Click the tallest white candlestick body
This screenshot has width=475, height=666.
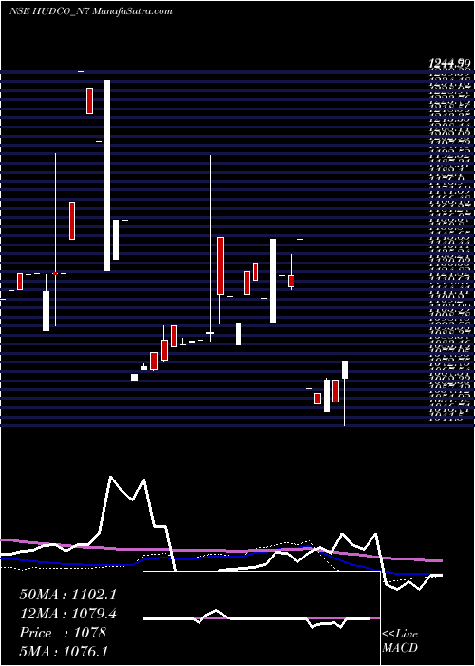tap(107, 175)
